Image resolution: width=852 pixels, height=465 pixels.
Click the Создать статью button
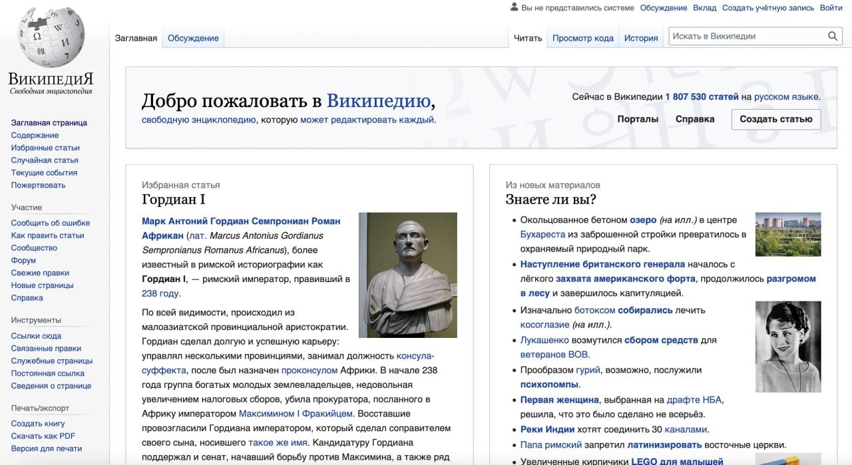click(776, 119)
